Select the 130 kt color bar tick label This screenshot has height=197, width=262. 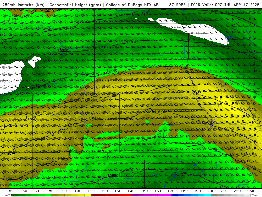118,191
